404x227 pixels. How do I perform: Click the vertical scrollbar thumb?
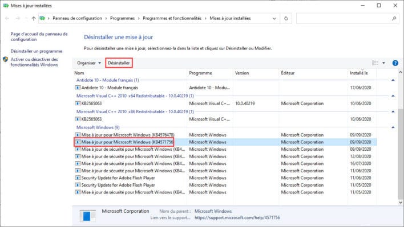coord(400,154)
